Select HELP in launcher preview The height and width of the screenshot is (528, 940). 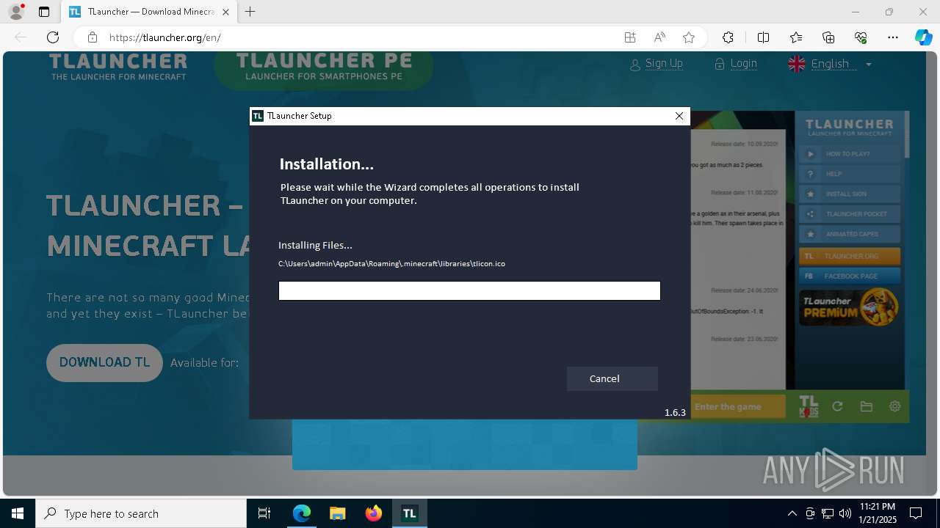(849, 174)
